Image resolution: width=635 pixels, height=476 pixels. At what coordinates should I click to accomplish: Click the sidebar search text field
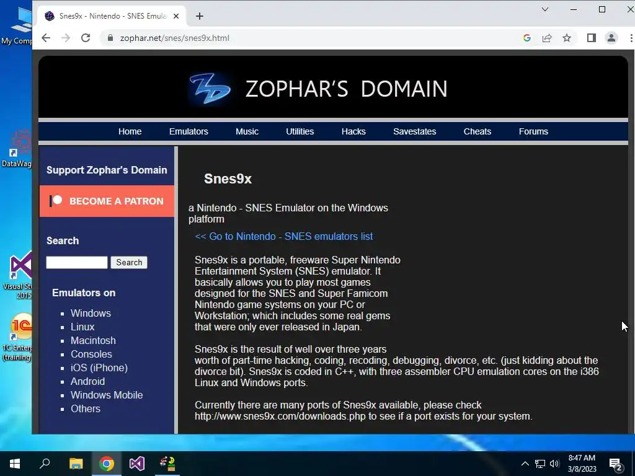click(77, 262)
